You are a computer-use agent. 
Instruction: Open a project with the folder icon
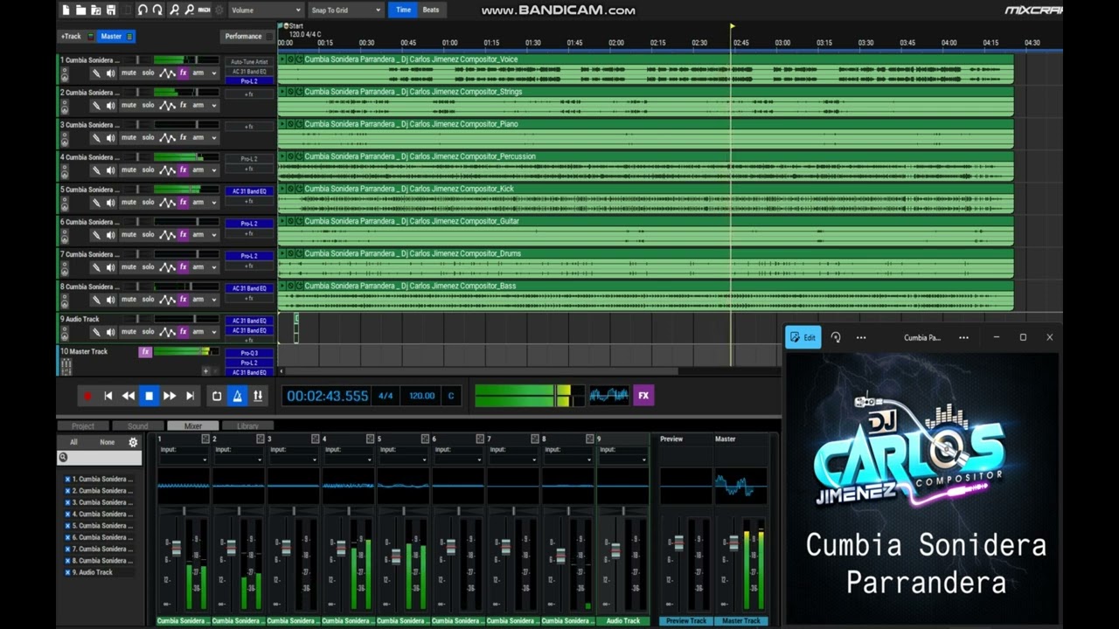[81, 10]
